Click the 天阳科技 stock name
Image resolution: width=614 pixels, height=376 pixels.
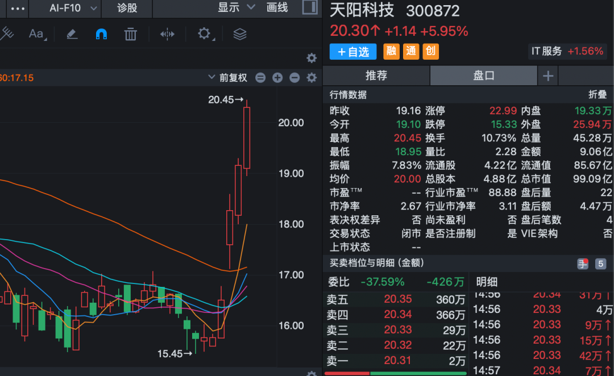point(362,10)
